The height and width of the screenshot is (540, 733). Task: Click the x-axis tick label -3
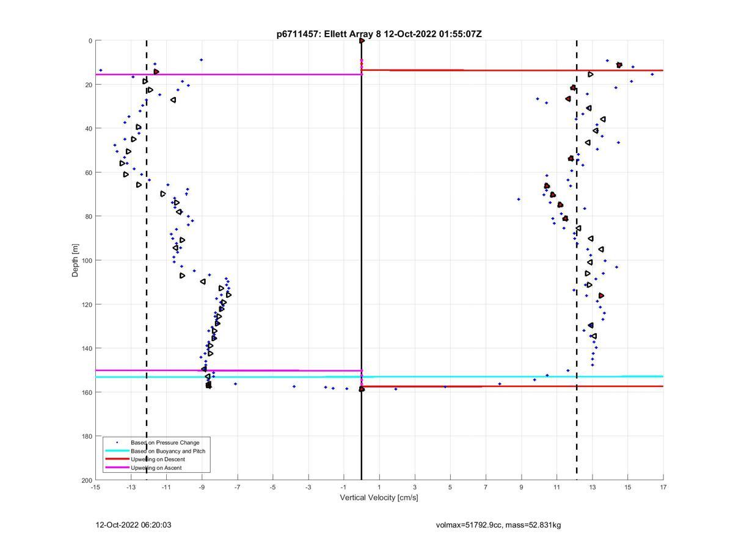pos(308,487)
